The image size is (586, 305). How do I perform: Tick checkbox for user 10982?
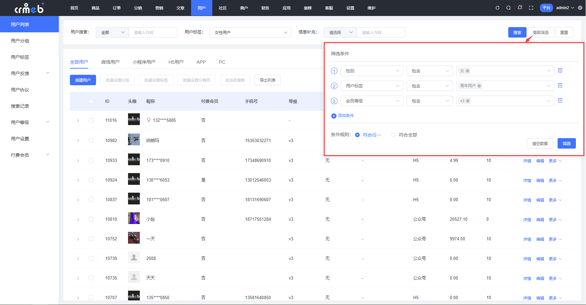pyautogui.click(x=91, y=140)
